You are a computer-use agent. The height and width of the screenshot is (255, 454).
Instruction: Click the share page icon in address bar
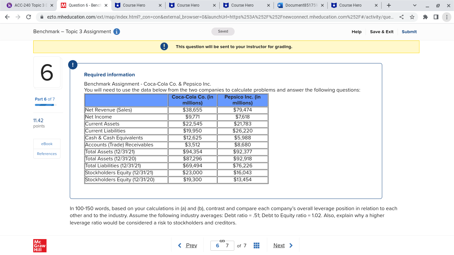401,17
